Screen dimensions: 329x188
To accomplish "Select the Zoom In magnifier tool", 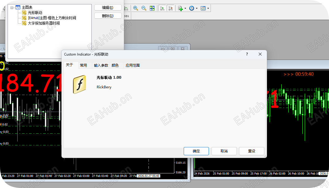I will pos(135,8).
